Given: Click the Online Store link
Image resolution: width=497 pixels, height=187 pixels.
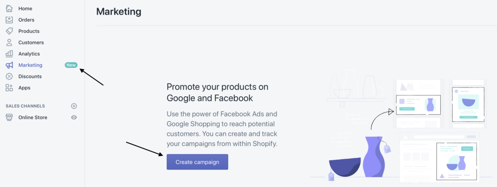Looking at the screenshot, I should [33, 117].
